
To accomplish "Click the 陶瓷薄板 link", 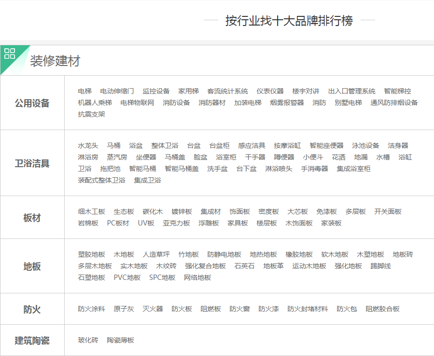I will tap(121, 340).
